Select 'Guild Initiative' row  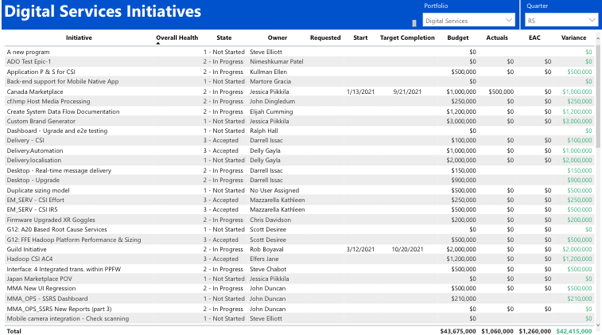300,249
